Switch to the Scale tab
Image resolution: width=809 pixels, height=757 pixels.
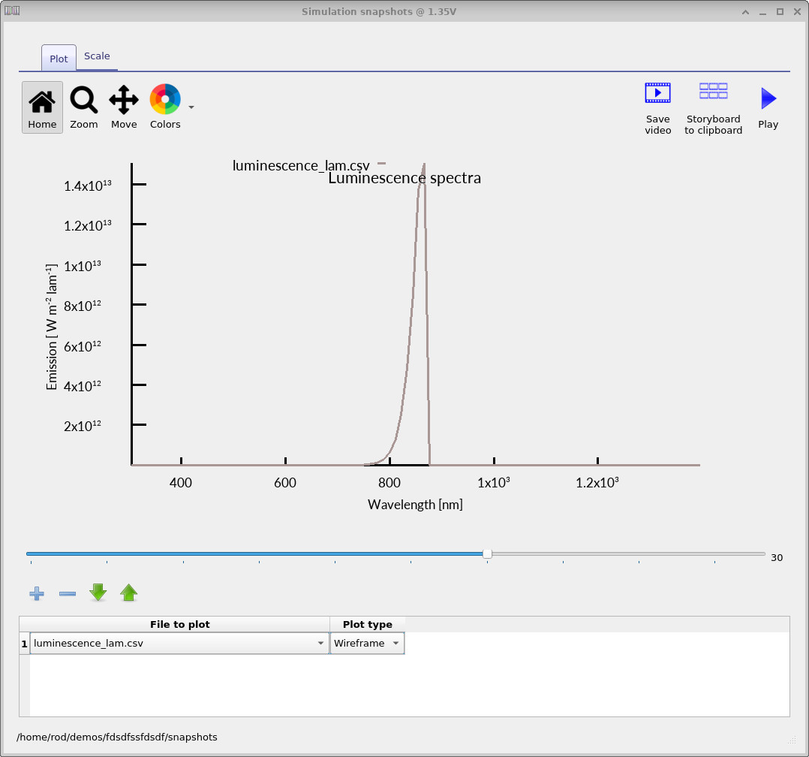tap(97, 56)
